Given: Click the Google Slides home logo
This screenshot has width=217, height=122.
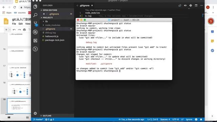Looking at the screenshot, I should [6, 21].
